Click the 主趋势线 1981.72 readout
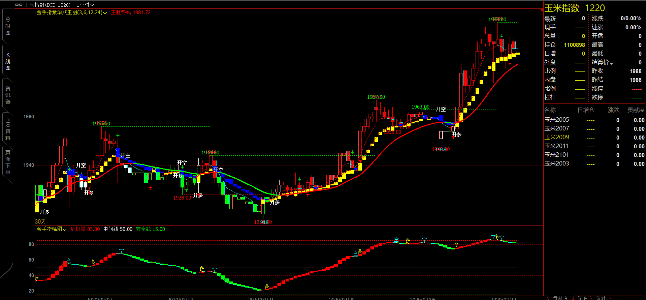Screen dimensions: 646x300 (131, 12)
